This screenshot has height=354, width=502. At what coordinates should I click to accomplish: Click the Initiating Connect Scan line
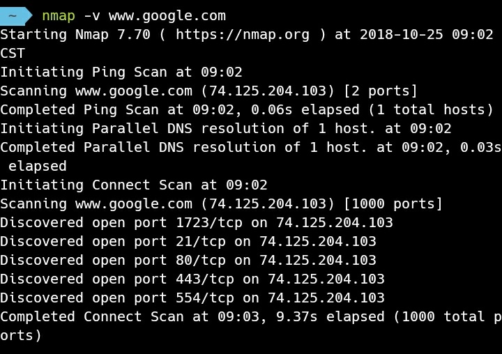click(133, 185)
